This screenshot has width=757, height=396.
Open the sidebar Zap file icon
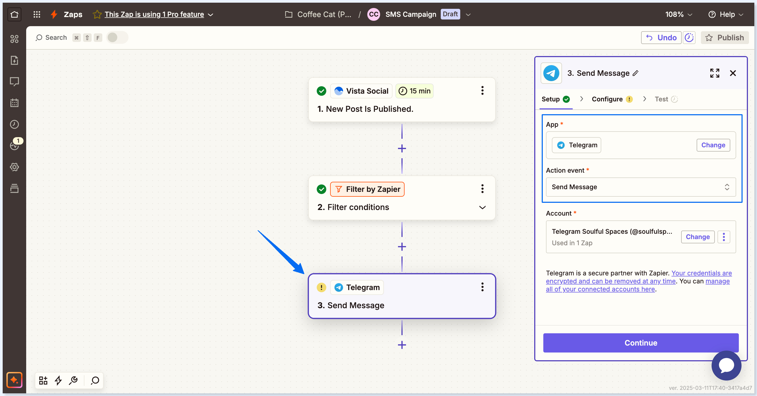pos(14,60)
